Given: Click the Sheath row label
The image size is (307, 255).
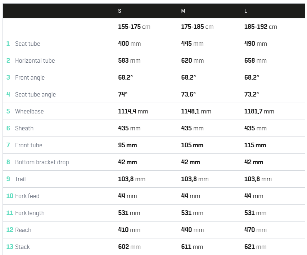Looking at the screenshot, I should click(x=24, y=128).
